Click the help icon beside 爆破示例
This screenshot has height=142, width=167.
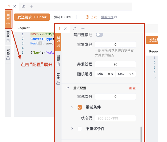coord(115,17)
